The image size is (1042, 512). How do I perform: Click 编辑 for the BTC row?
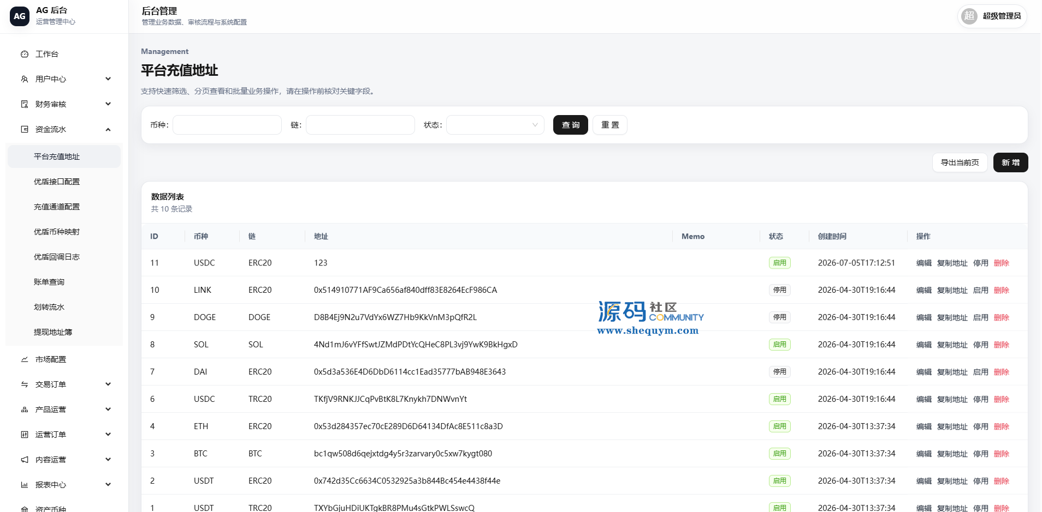(924, 454)
